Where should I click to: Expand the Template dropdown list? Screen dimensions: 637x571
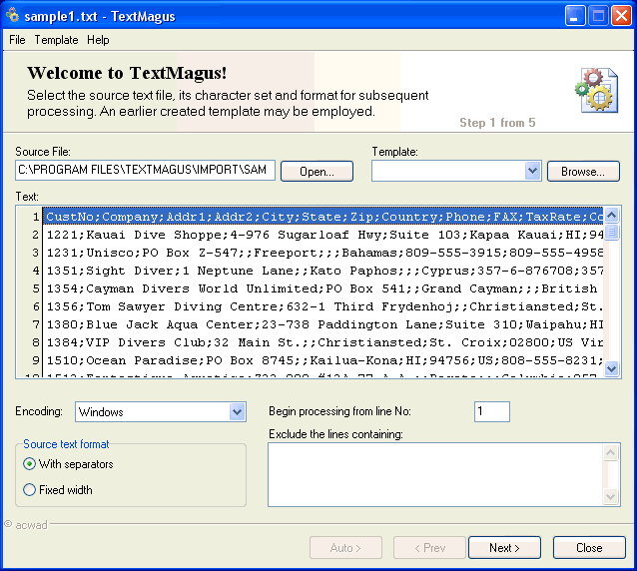click(532, 171)
